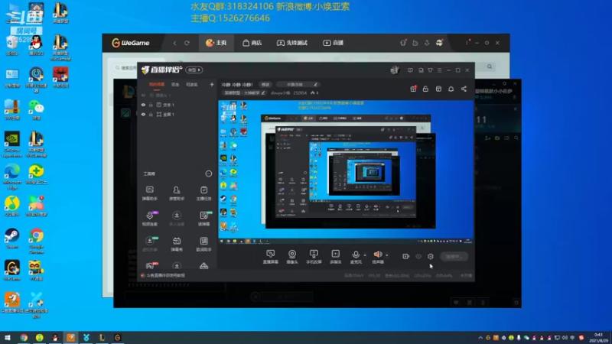612x344 pixels.
Task: Open Steam desktop shortcut
Action: [x=12, y=239]
